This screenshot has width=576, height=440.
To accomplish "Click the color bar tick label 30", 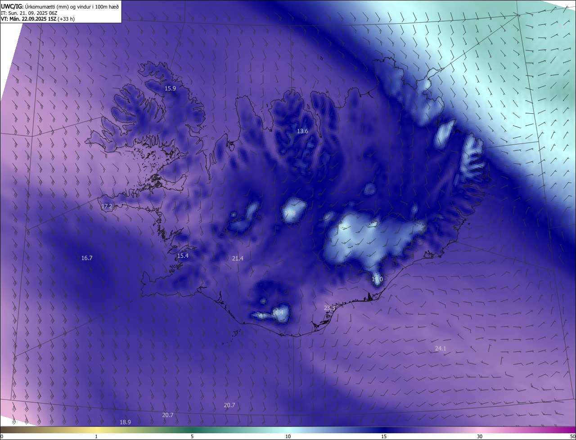I will pos(480,437).
